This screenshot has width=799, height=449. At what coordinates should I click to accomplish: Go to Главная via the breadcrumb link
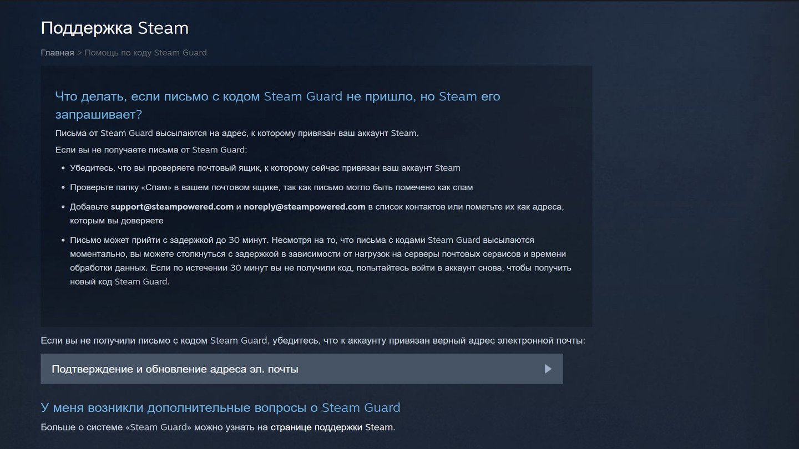pyautogui.click(x=57, y=53)
